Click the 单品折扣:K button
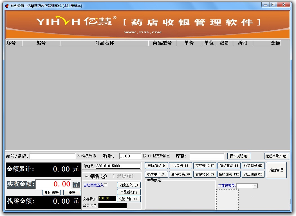296x216 pixels. (129, 192)
